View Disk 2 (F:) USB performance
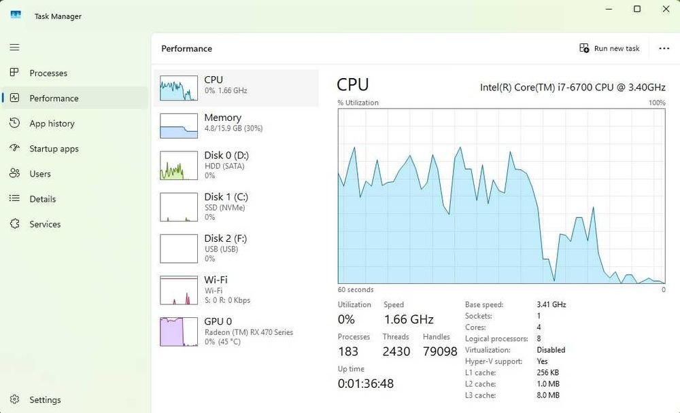The height and width of the screenshot is (413, 680). click(x=236, y=248)
